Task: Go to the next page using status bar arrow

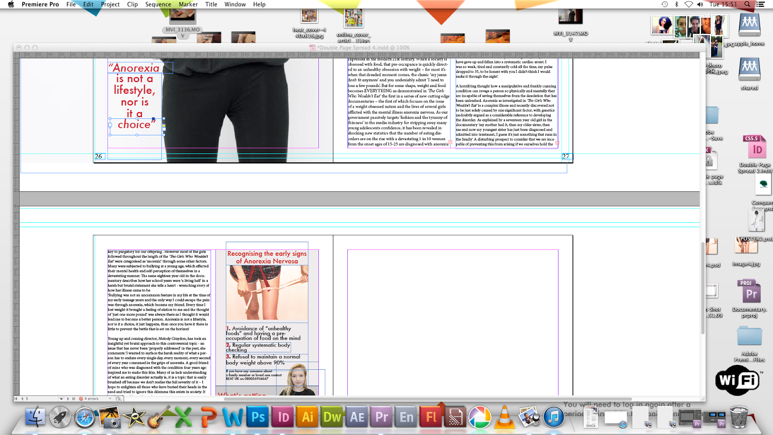Action: (68, 399)
